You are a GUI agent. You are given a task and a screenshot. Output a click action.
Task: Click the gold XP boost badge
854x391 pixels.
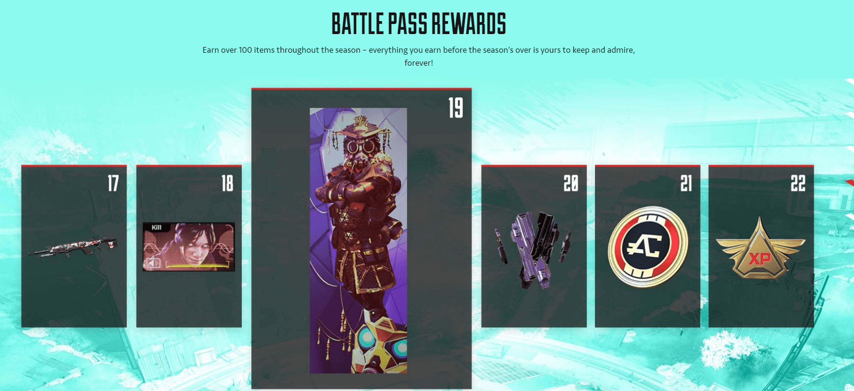tap(760, 249)
